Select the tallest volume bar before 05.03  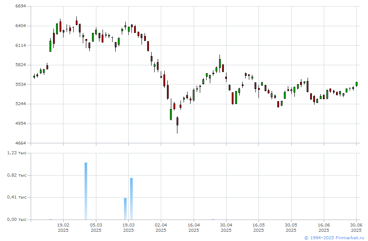[x=86, y=191]
